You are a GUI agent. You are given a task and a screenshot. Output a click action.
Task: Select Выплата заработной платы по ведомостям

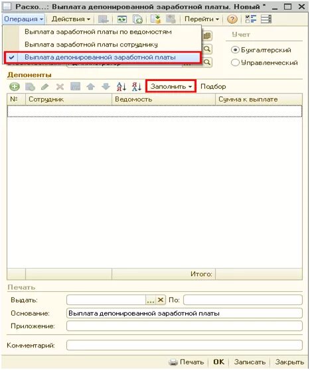pos(98,32)
